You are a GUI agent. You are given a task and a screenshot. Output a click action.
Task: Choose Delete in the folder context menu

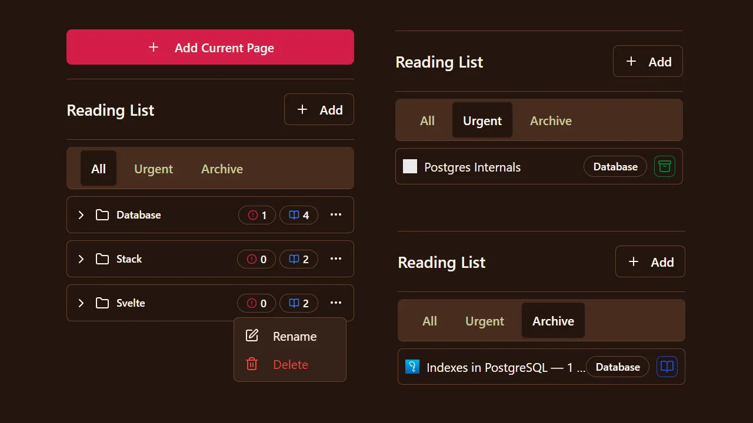click(290, 364)
